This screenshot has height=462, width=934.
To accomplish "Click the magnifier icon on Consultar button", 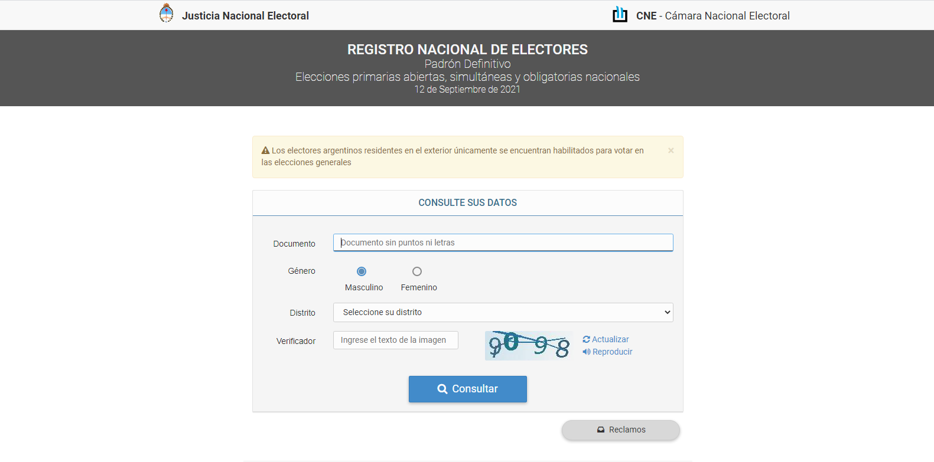I will pyautogui.click(x=442, y=389).
